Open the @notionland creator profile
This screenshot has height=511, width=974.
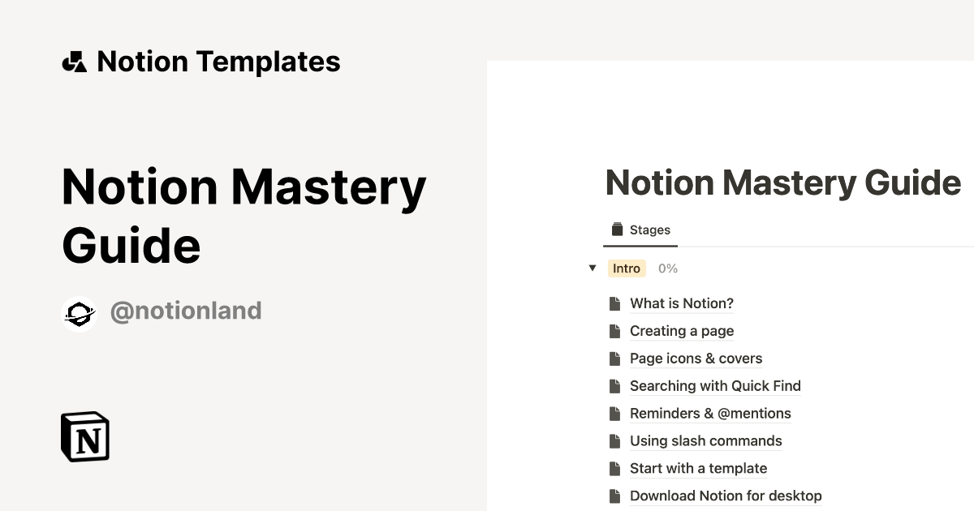[x=185, y=311]
